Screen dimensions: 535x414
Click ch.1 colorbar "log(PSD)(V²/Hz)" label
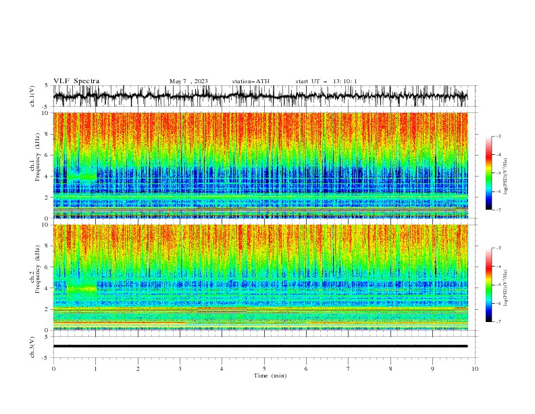click(505, 177)
